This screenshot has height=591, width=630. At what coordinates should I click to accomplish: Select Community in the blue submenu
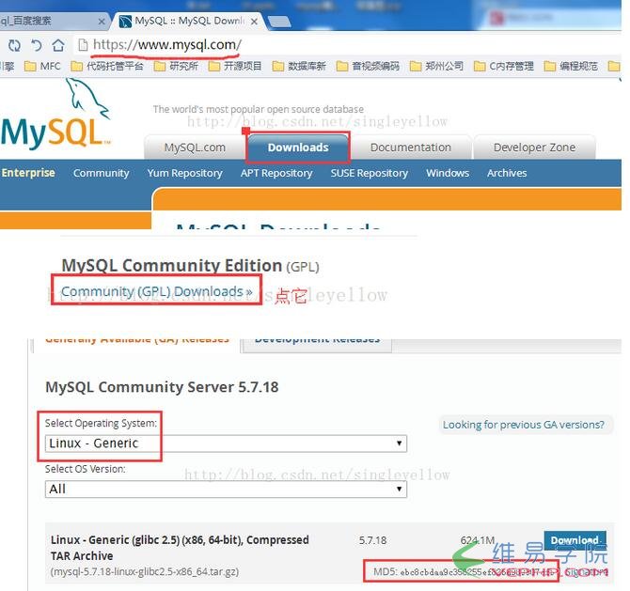pos(101,173)
